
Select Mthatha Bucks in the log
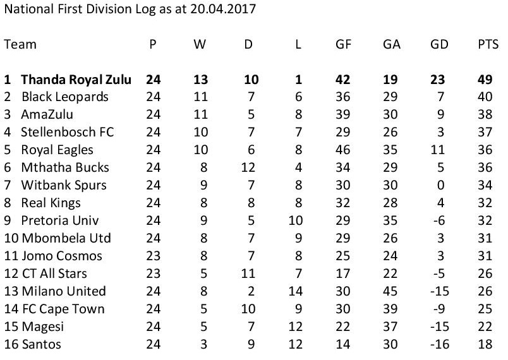pyautogui.click(x=64, y=168)
